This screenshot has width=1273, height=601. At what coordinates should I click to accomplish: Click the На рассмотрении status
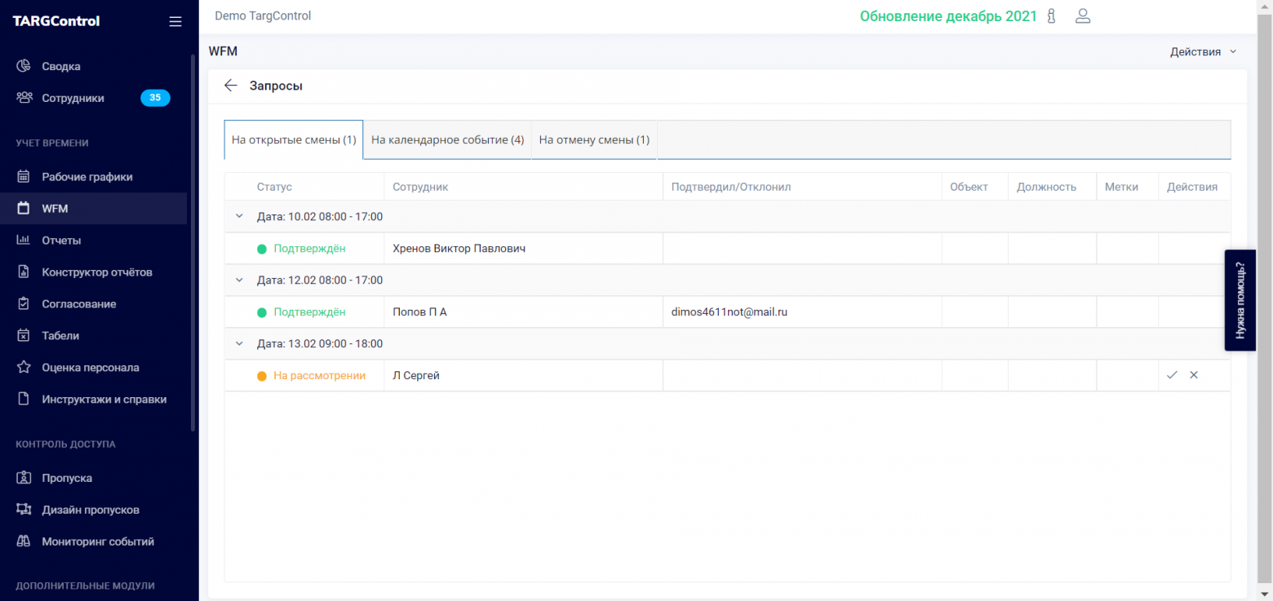point(319,375)
